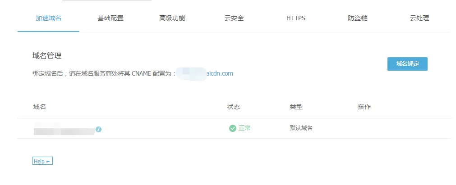Click the 域名 column header
Screen dimensions: 456x185
(x=40, y=107)
